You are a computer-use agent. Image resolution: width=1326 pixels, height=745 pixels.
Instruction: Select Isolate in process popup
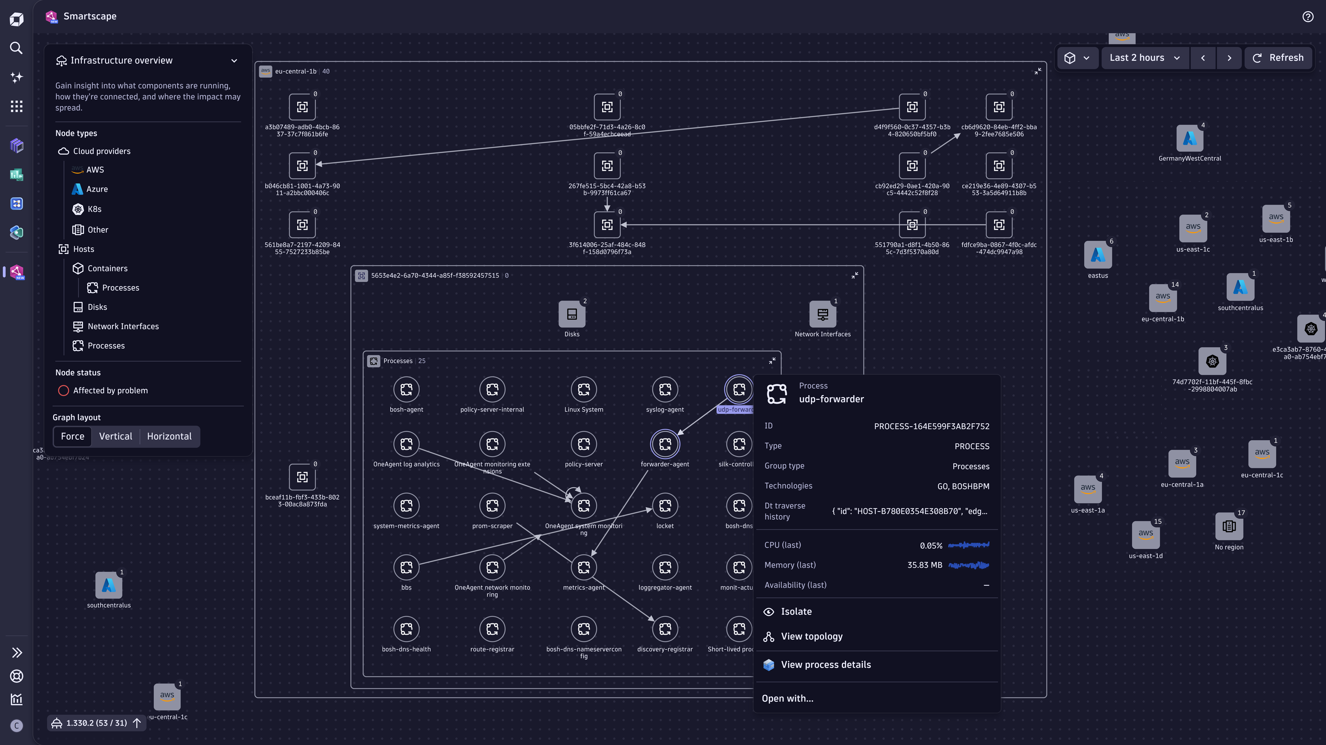point(796,612)
